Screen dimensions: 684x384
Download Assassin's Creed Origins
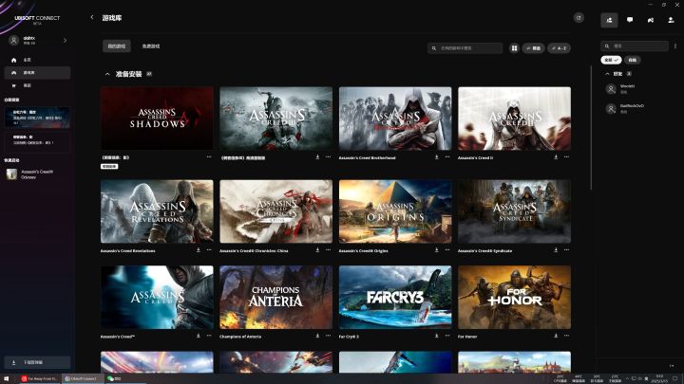pos(436,250)
